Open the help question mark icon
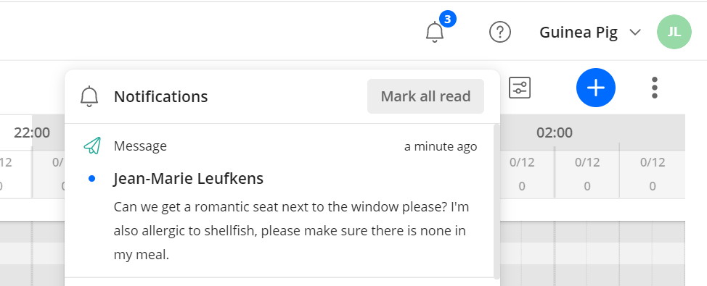Viewport: 707px width, 286px height. [x=500, y=33]
